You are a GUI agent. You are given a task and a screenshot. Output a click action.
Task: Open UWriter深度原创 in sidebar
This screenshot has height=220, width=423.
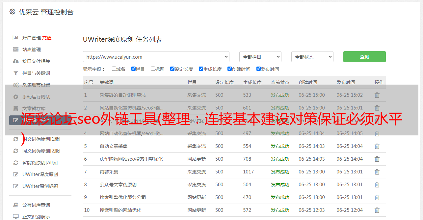point(40,174)
